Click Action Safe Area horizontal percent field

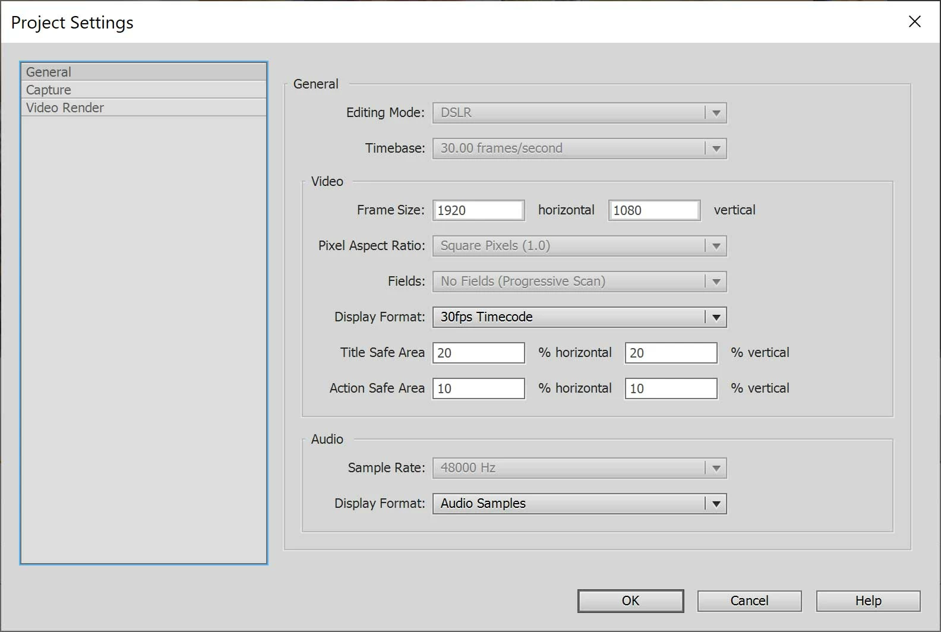[x=478, y=388]
